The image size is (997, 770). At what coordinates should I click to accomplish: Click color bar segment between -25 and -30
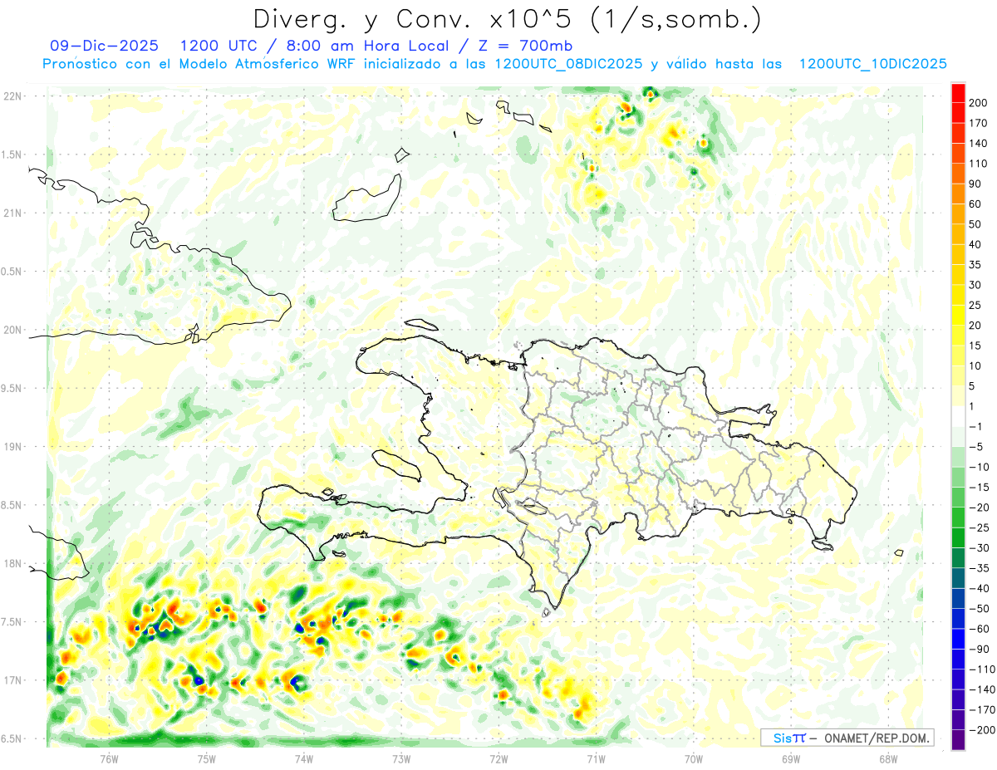pyautogui.click(x=958, y=537)
